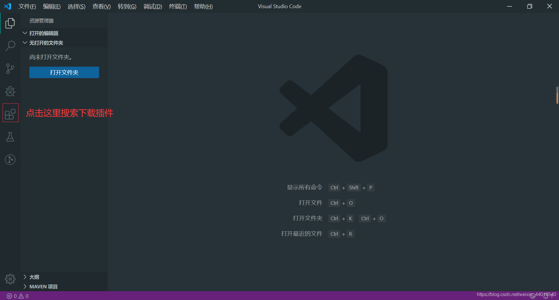Open the 查看(V) menu

[x=102, y=6]
